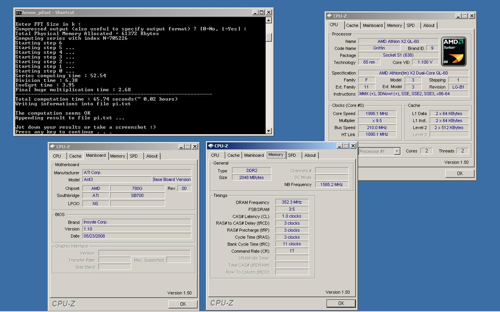This screenshot has height=312, width=500.
Task: Click the Chipset model value 780G
Action: [x=137, y=188]
